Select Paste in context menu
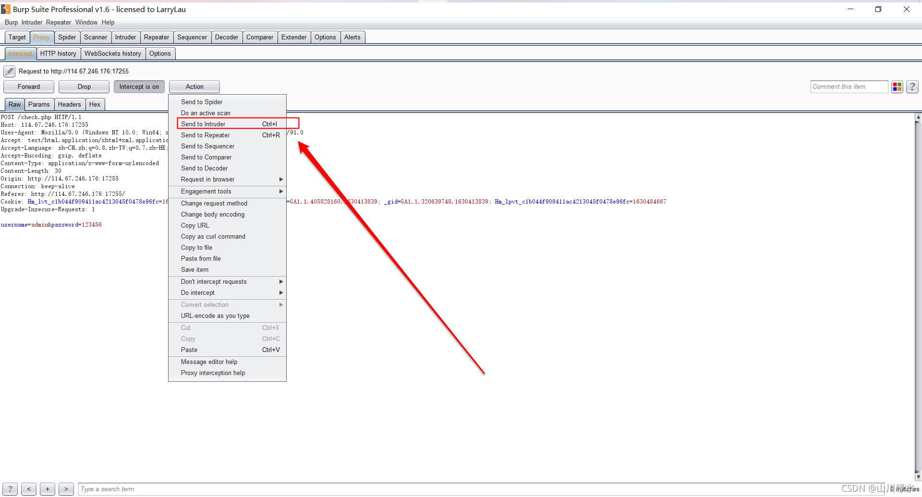 (x=228, y=350)
